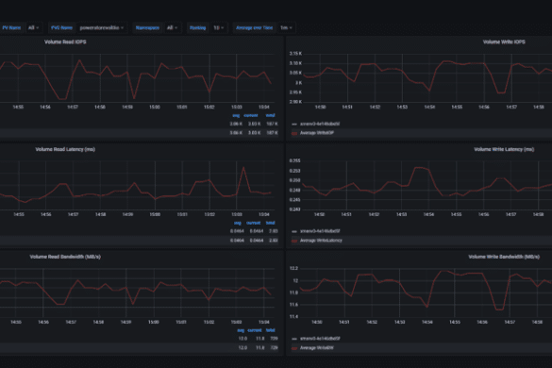552x368 pixels.
Task: Open the Average over Time dropdown
Action: pyautogui.click(x=286, y=27)
